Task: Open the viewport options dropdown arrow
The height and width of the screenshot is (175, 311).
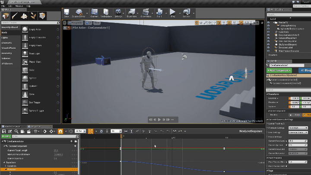Action: (x=65, y=23)
